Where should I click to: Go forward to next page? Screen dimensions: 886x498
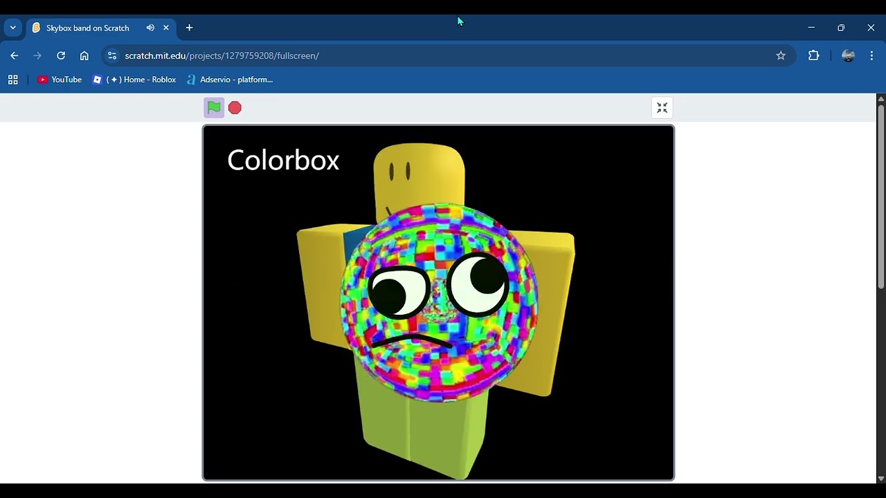tap(37, 55)
